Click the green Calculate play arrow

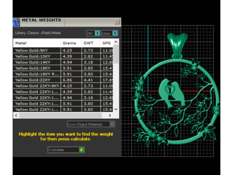[82, 150]
